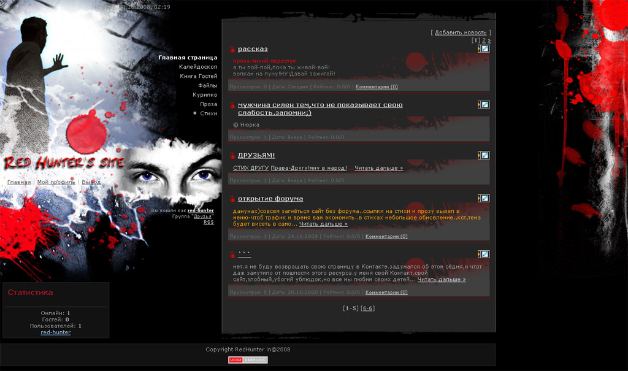Open the post titled "```"
The width and height of the screenshot is (628, 371).
point(244,254)
